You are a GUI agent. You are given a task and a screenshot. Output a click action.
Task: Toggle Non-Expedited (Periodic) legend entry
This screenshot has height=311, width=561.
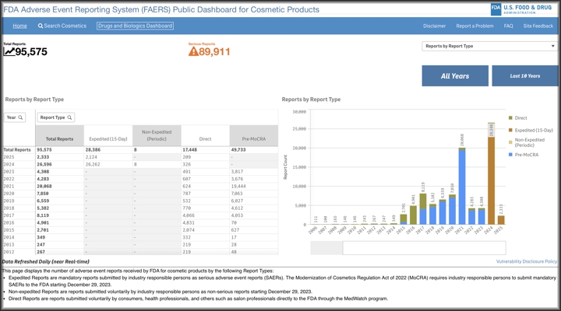[x=534, y=142]
